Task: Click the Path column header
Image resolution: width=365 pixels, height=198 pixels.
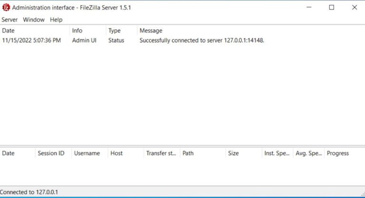Action: [x=203, y=153]
